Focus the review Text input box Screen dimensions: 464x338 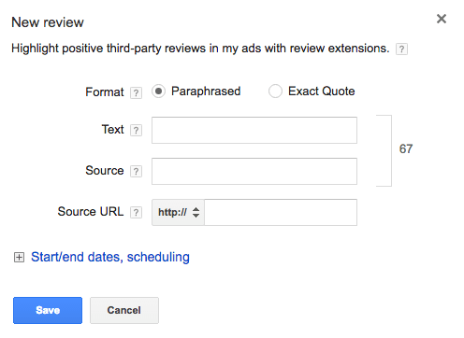(254, 130)
